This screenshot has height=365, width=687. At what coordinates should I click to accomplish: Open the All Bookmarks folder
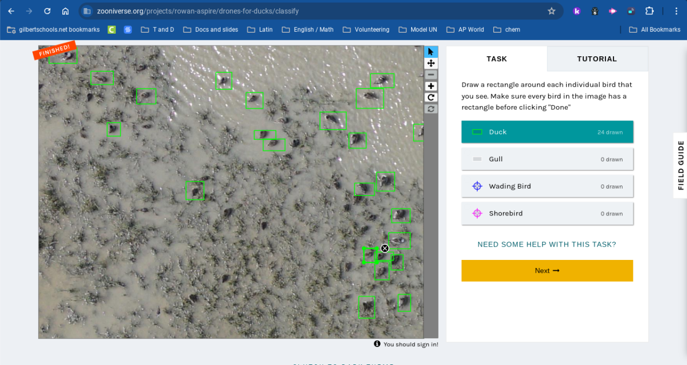pos(654,29)
